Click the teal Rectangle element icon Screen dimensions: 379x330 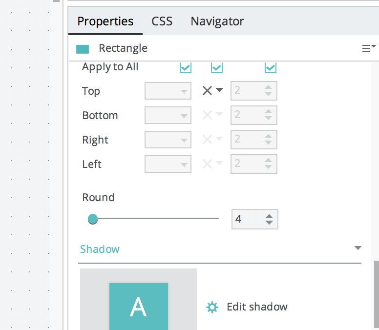pyautogui.click(x=83, y=49)
